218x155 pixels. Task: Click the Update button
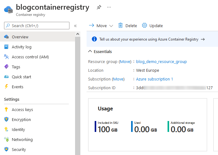pos(152,26)
